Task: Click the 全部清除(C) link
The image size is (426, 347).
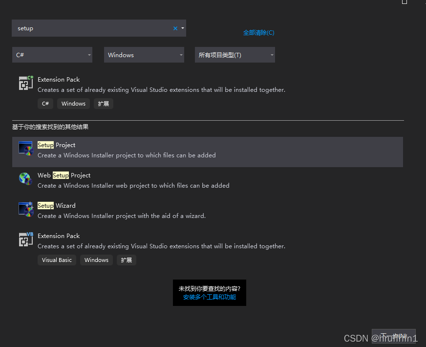Action: coord(258,33)
